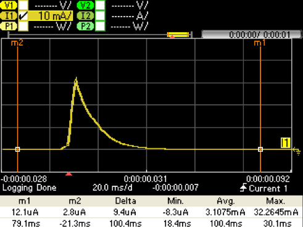
Task: Click the P1 power trace label
Action: tap(9, 26)
